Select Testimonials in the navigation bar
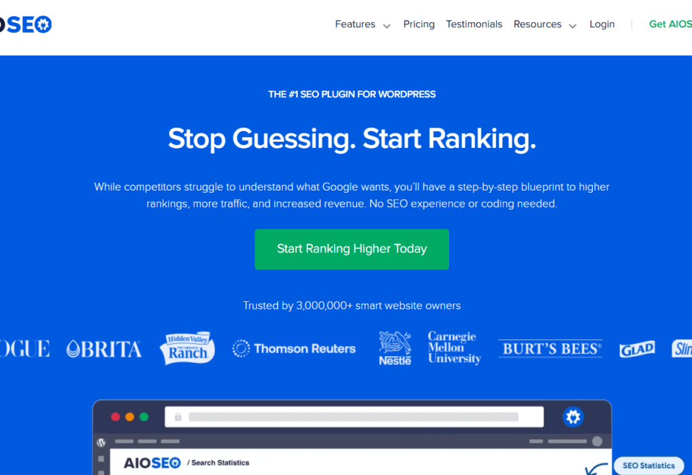692x475 pixels. (x=474, y=24)
